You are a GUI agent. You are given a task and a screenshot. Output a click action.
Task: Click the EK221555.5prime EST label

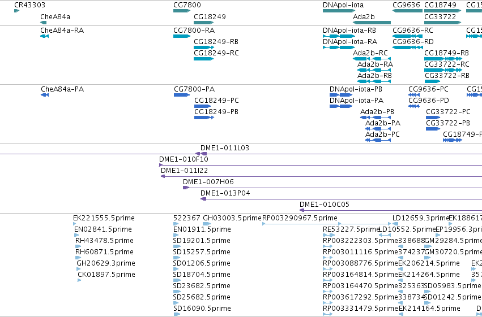(104, 218)
